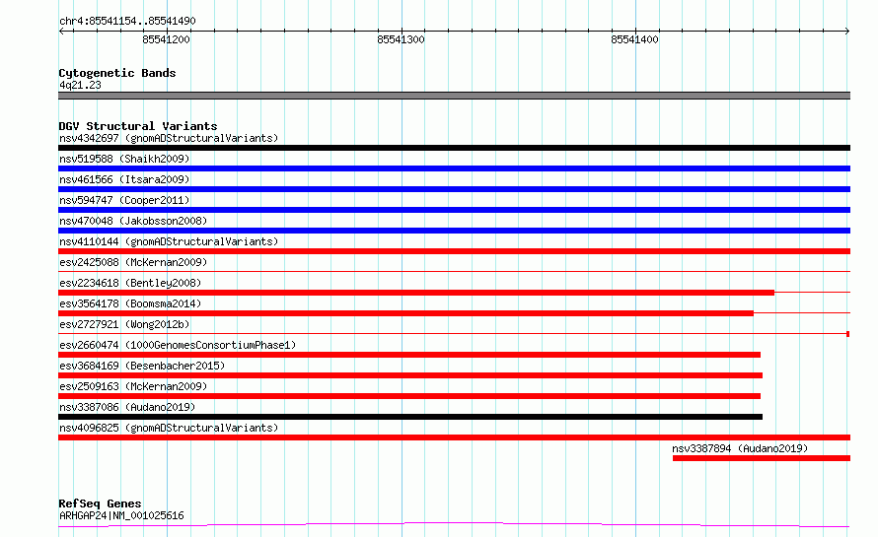Open esv2234618 (Bentley2008) label
The image size is (878, 537).
[130, 283]
